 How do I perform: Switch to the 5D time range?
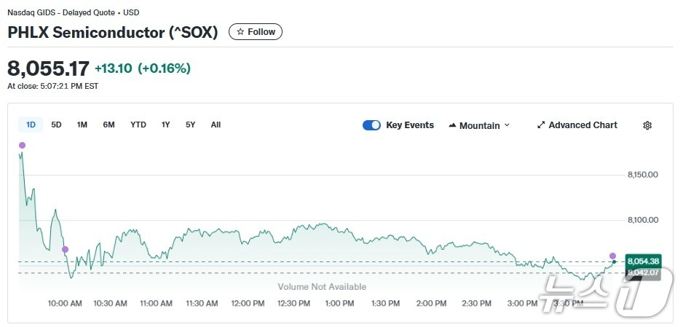pyautogui.click(x=56, y=125)
